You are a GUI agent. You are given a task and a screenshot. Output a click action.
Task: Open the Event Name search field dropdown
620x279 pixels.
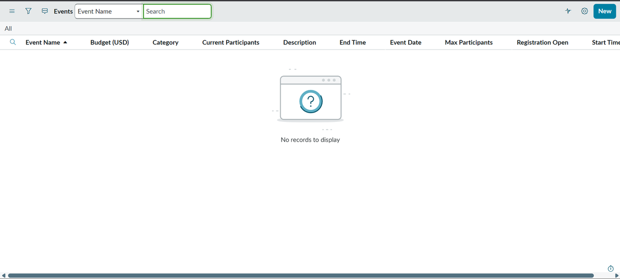[x=109, y=11]
